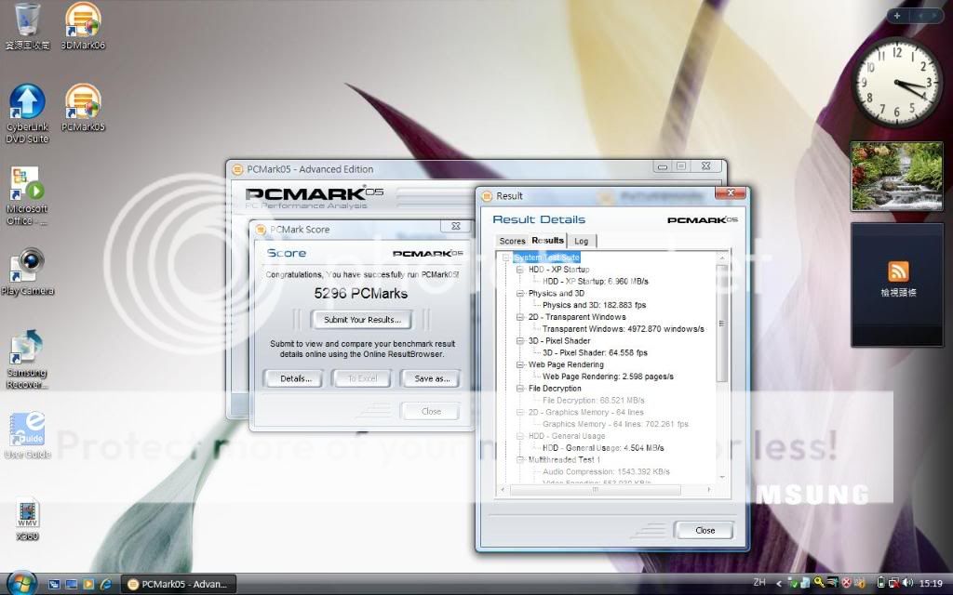
Task: Collapse the 2D - Graphics Memory node
Action: pyautogui.click(x=519, y=412)
